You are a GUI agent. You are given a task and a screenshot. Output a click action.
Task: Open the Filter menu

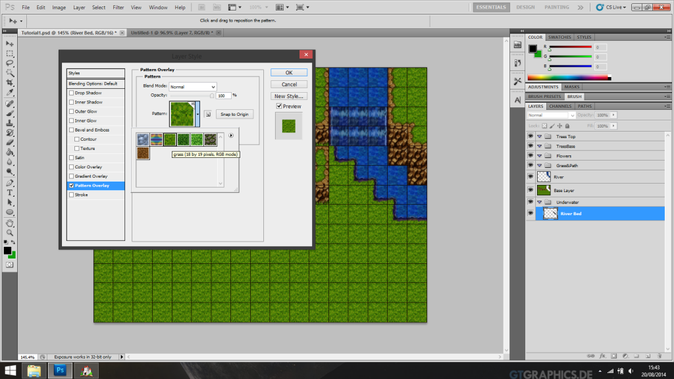118,7
